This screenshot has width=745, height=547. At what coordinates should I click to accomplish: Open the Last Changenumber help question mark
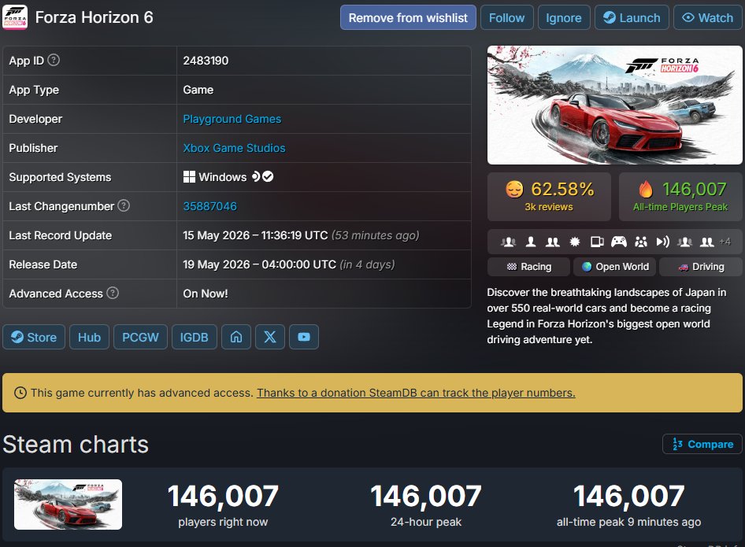pyautogui.click(x=124, y=205)
